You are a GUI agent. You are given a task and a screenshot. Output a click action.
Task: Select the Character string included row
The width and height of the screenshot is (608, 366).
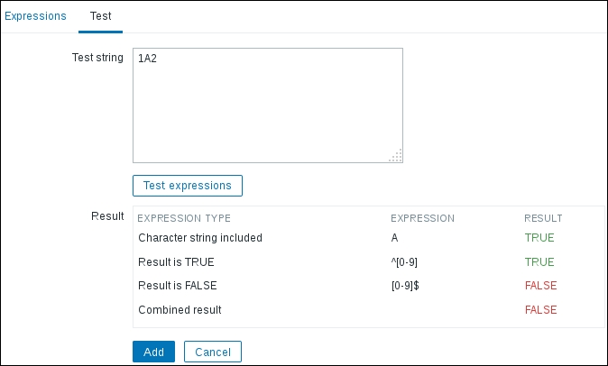tap(200, 239)
